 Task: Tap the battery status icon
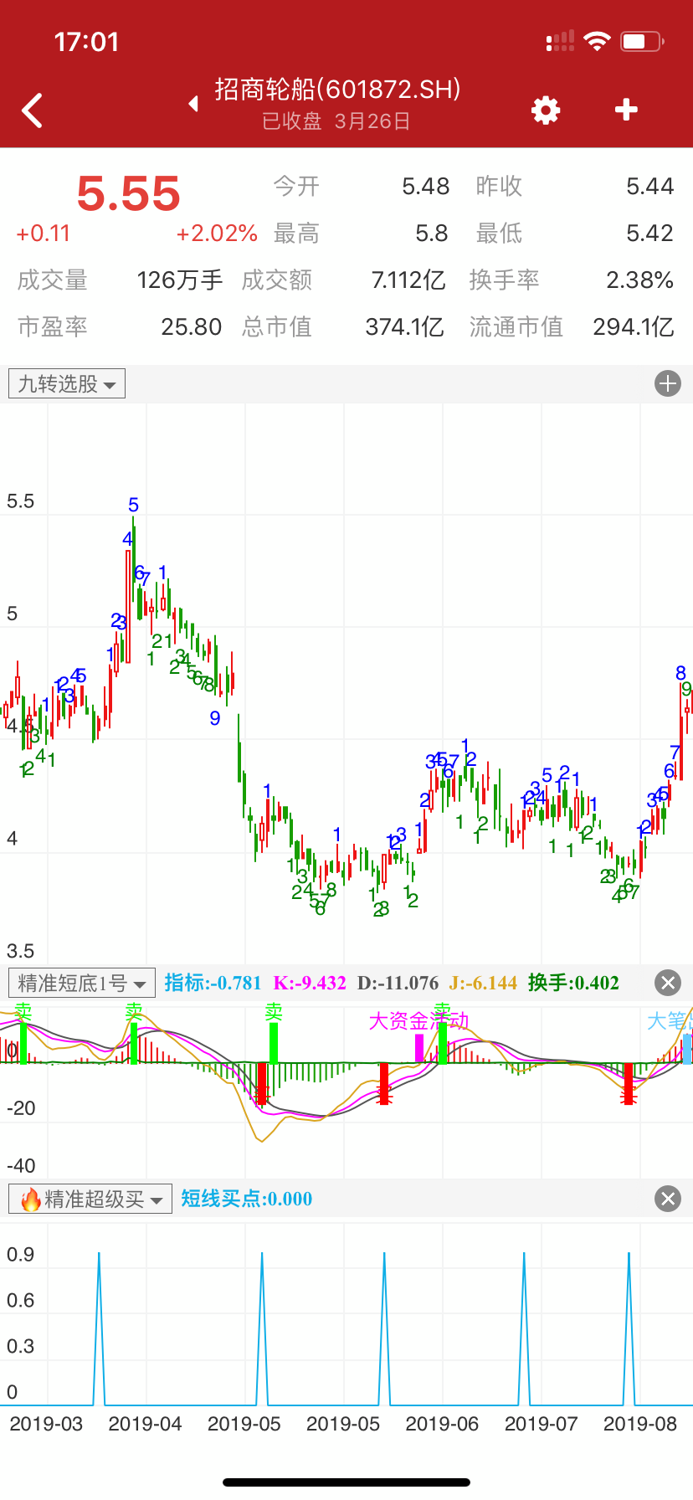(x=642, y=41)
